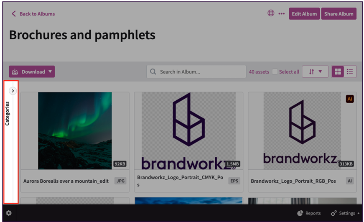Open the Download dropdown button
Viewport: 364px width, 222px height.
tap(32, 71)
